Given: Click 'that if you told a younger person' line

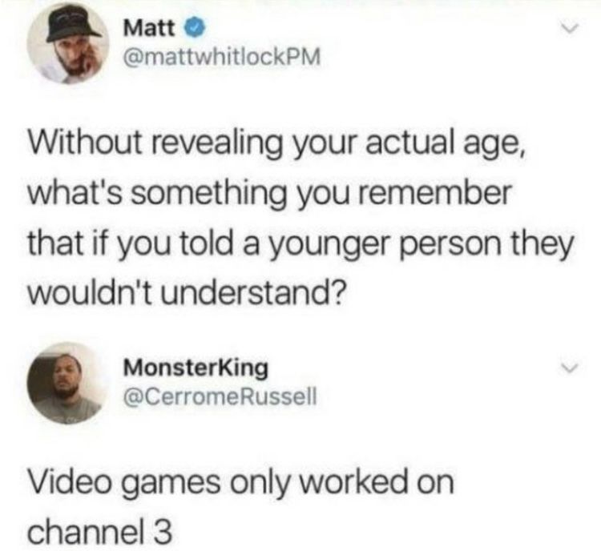Looking at the screenshot, I should tap(264, 244).
